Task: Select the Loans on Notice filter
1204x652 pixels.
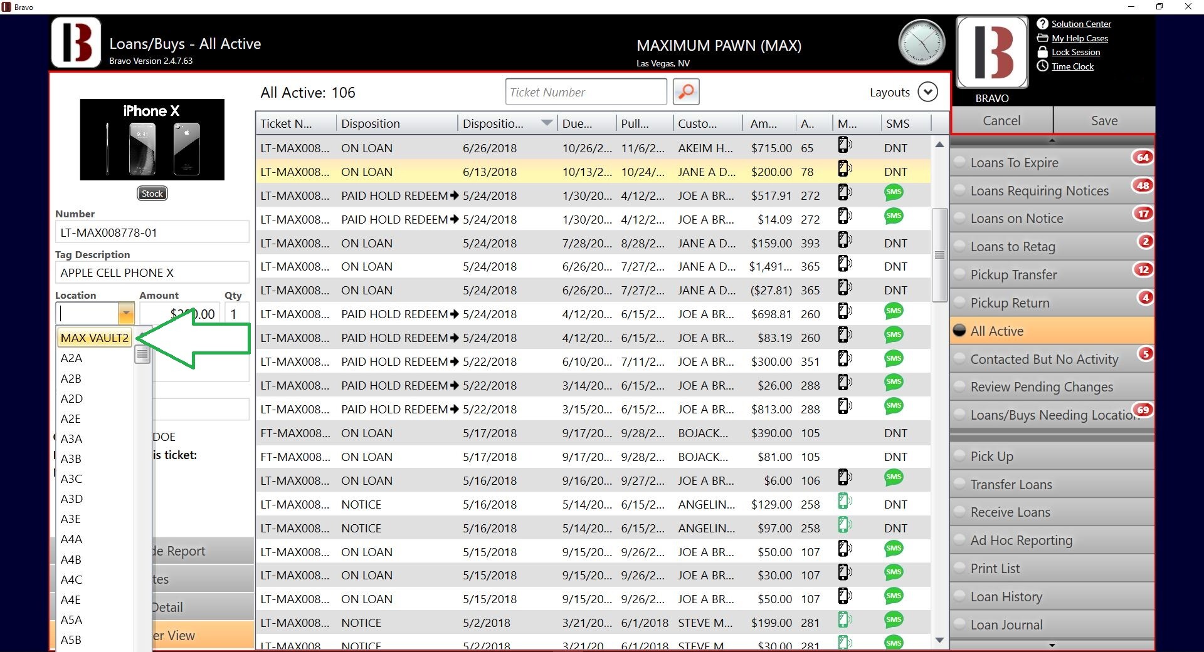Action: tap(1052, 218)
